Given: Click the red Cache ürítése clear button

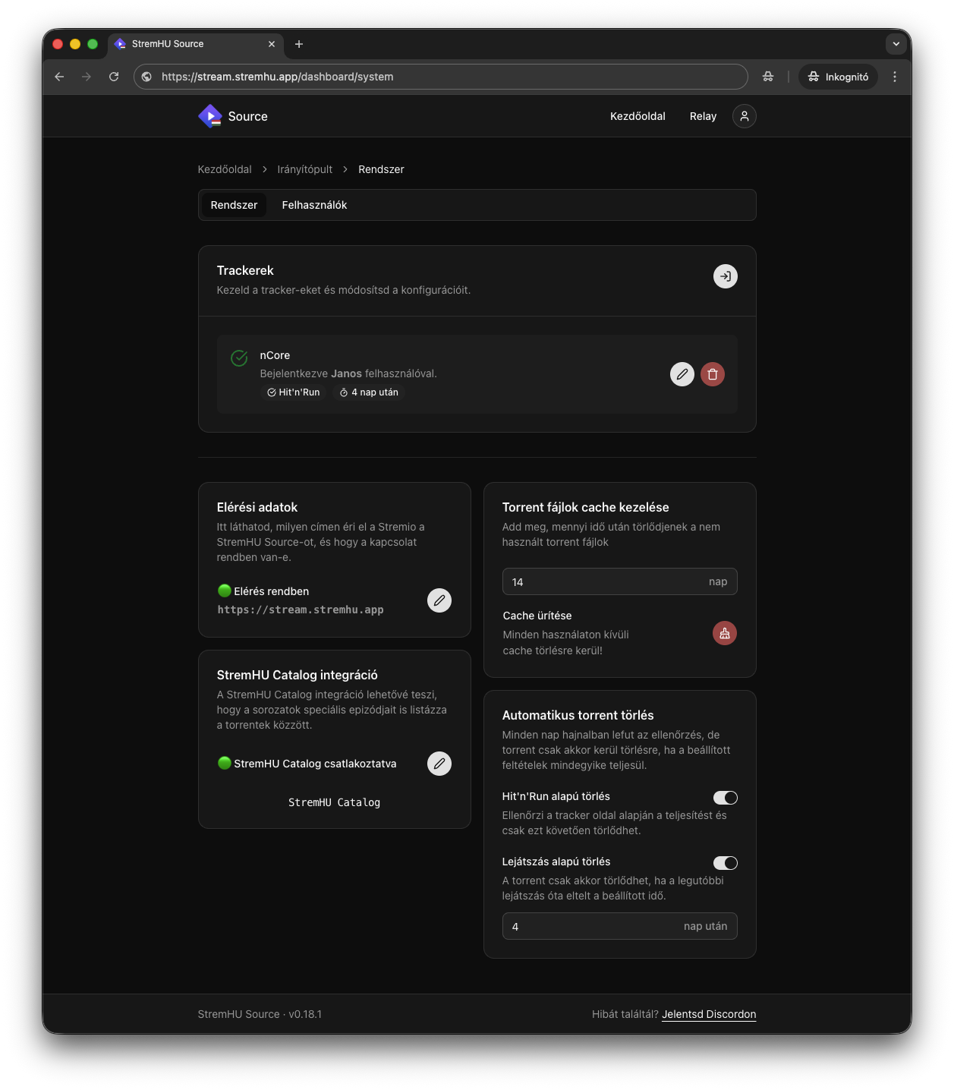Looking at the screenshot, I should (724, 633).
